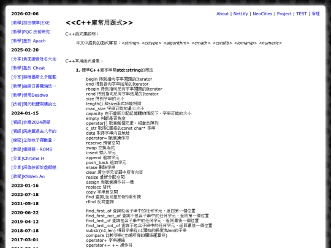Expand the 2023-01-16 date group
This screenshot has height=248, width=331.
point(25,186)
